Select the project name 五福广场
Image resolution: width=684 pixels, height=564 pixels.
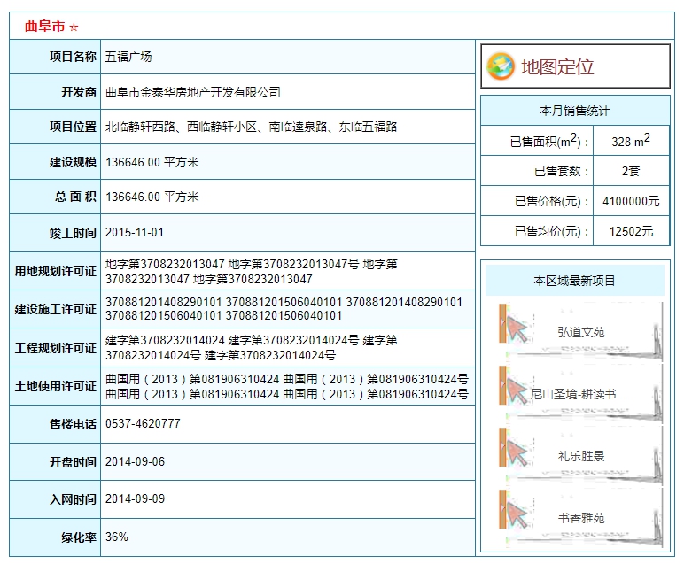pyautogui.click(x=128, y=57)
